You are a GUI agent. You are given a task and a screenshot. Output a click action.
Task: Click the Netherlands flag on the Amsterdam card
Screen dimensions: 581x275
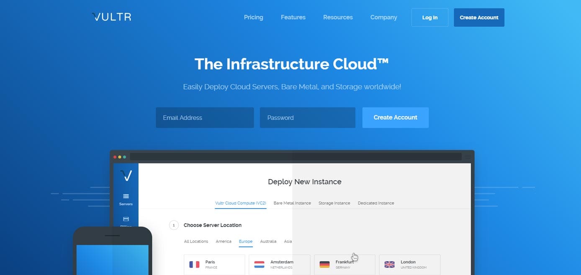[x=259, y=264]
